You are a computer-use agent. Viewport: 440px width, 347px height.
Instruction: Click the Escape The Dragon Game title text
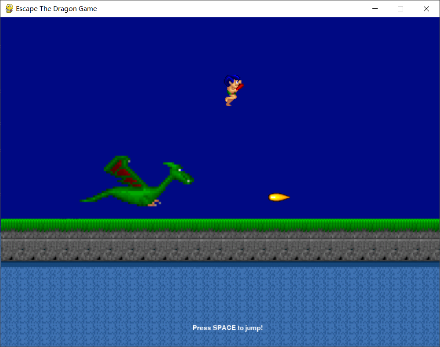click(56, 8)
